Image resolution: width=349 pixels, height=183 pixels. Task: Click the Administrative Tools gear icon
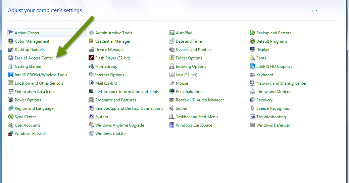pyautogui.click(x=91, y=33)
